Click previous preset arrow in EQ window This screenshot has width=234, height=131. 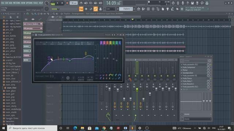pyautogui.click(x=112, y=35)
